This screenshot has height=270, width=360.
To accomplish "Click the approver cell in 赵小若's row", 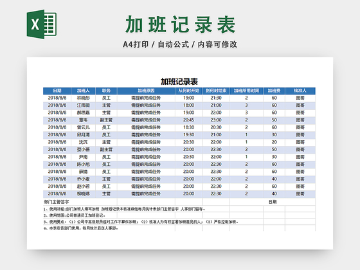I will pyautogui.click(x=300, y=186).
